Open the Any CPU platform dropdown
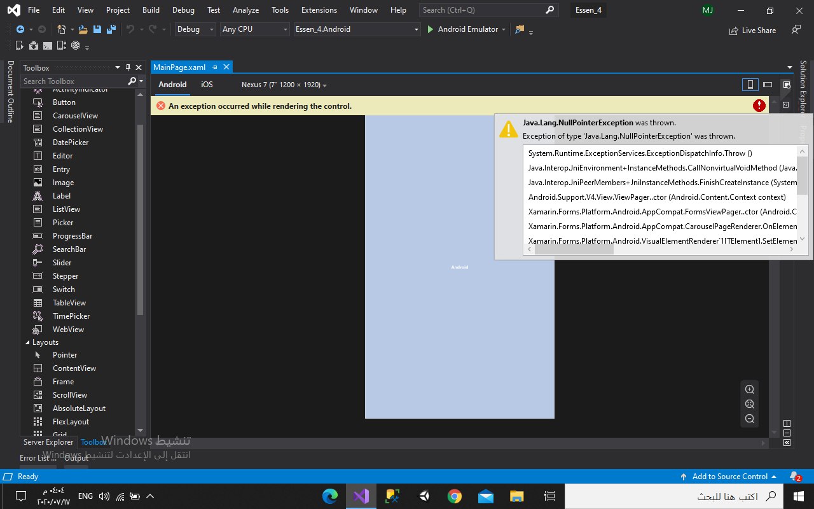Image resolution: width=814 pixels, height=509 pixels. (255, 29)
